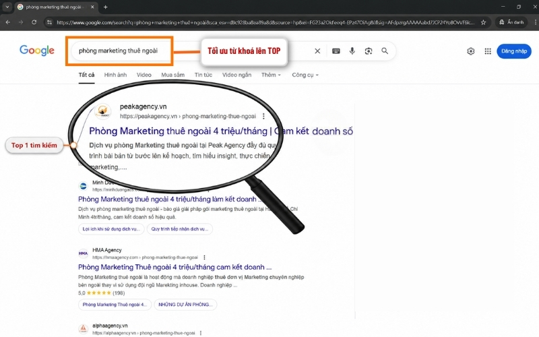Switch to Tin tức tab
The height and width of the screenshot is (337, 539).
203,75
